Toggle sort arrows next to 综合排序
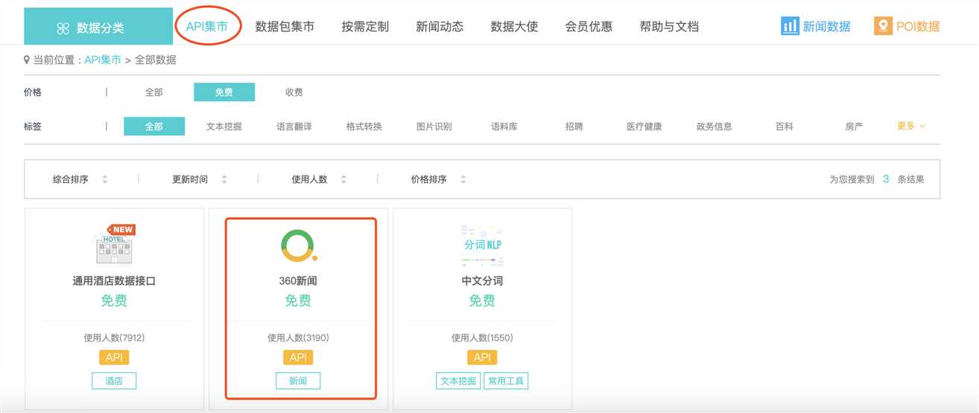The height and width of the screenshot is (413, 979). (104, 179)
